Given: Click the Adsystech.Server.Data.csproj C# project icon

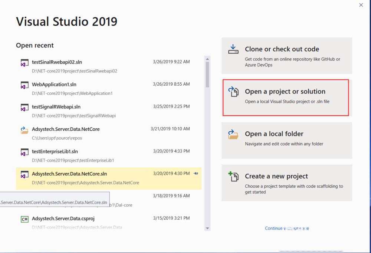Looking at the screenshot, I should tap(24, 219).
